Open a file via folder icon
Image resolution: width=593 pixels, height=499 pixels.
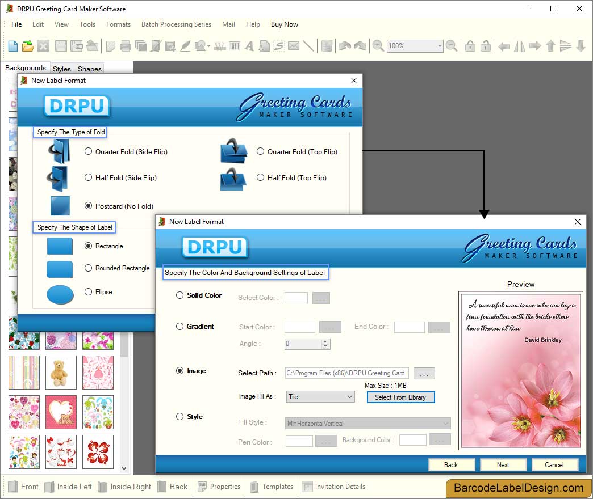click(28, 46)
